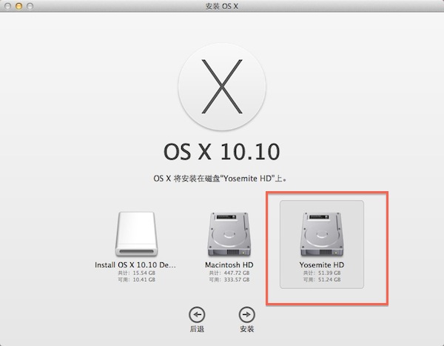Select the Install OS X 10.10 De... disk icon
The height and width of the screenshot is (346, 444).
point(136,234)
